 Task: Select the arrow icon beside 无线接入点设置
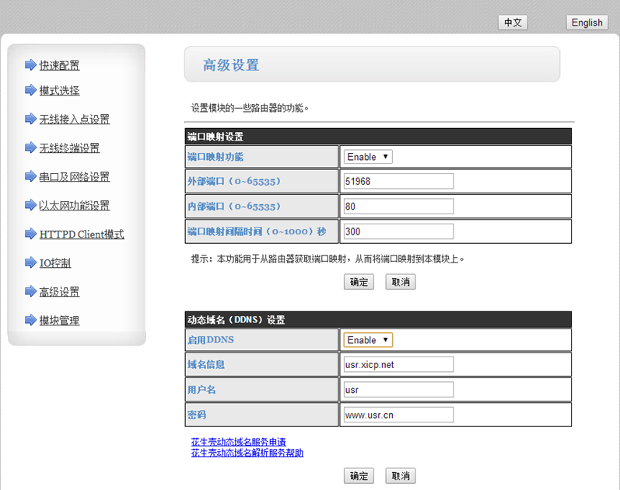click(x=30, y=119)
